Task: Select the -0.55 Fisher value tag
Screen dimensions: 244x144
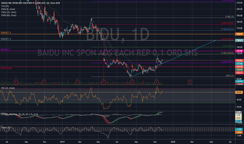Action: (x=239, y=132)
